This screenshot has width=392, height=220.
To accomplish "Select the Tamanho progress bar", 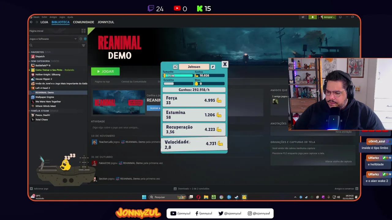I will click(178, 75).
